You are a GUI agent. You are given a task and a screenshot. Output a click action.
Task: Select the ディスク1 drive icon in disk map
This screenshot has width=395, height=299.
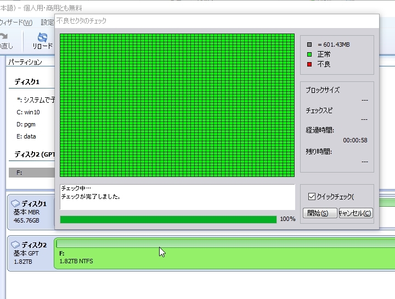(x=15, y=204)
